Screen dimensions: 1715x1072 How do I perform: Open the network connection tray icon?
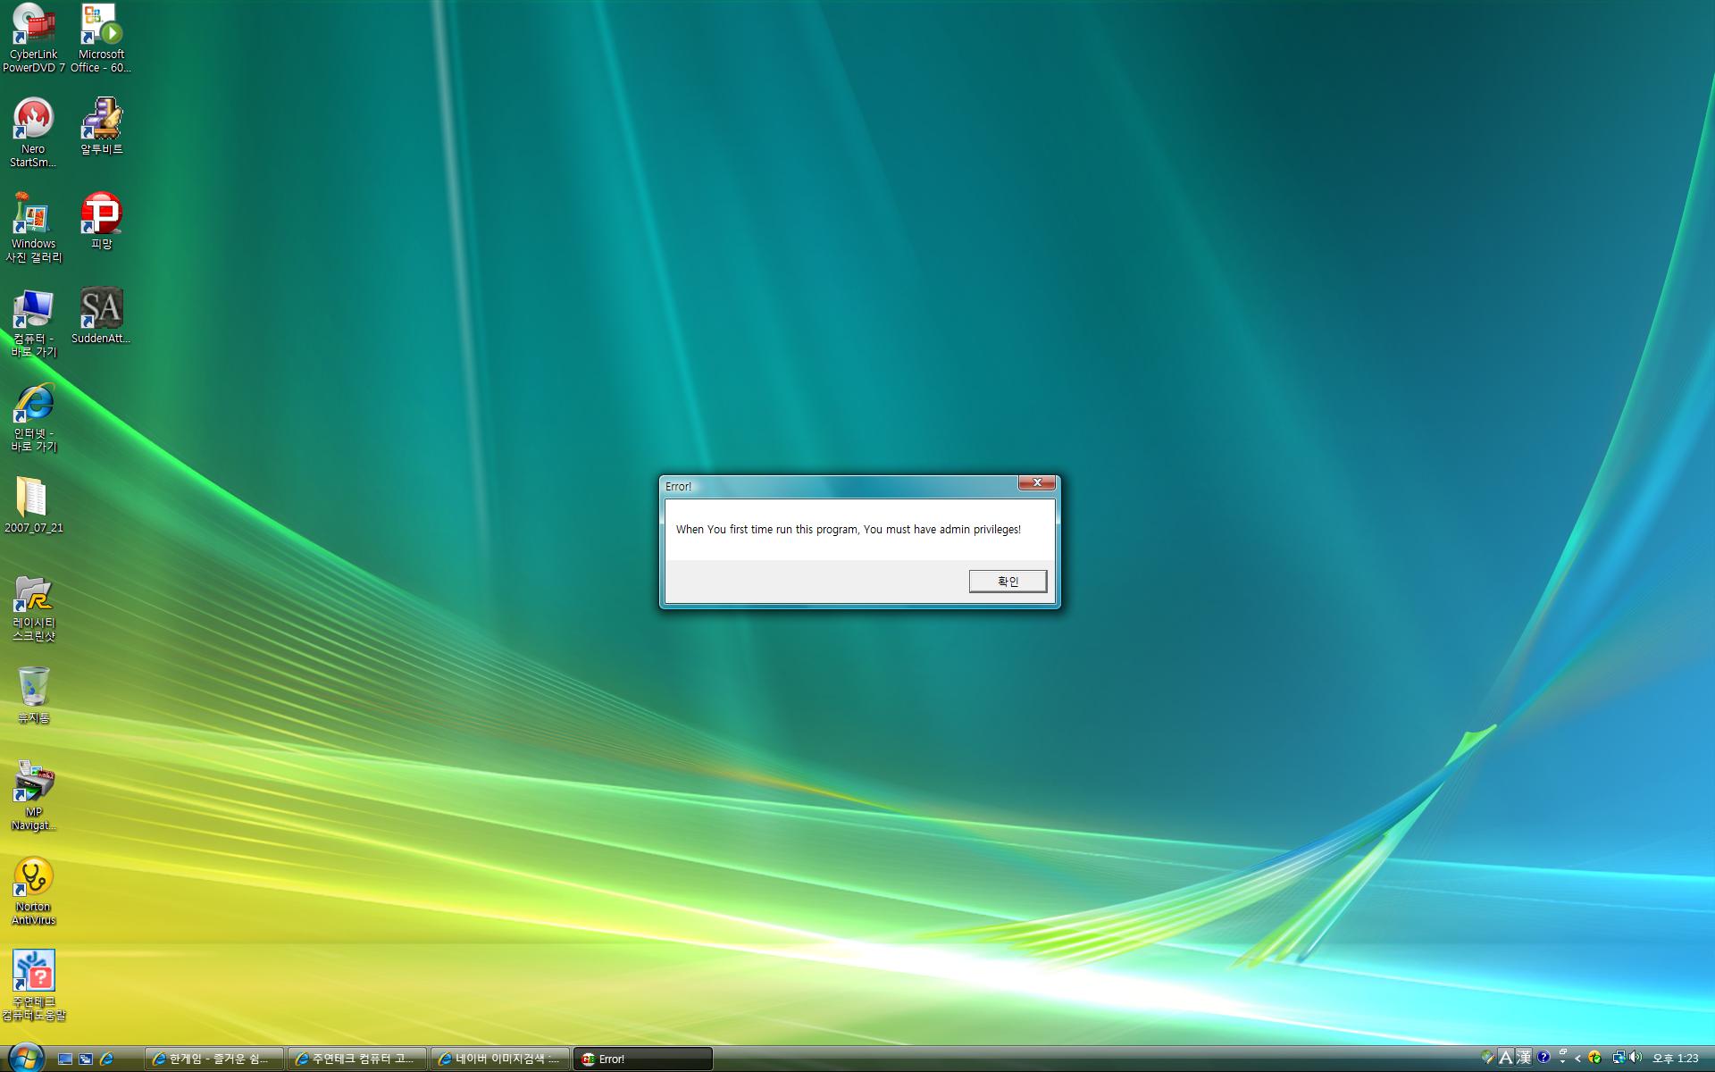click(x=1619, y=1058)
